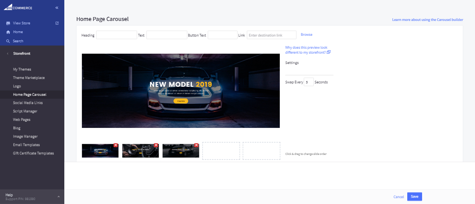The width and height of the screenshot is (475, 204).
Task: Click the Heading text input field
Action: pyautogui.click(x=116, y=35)
